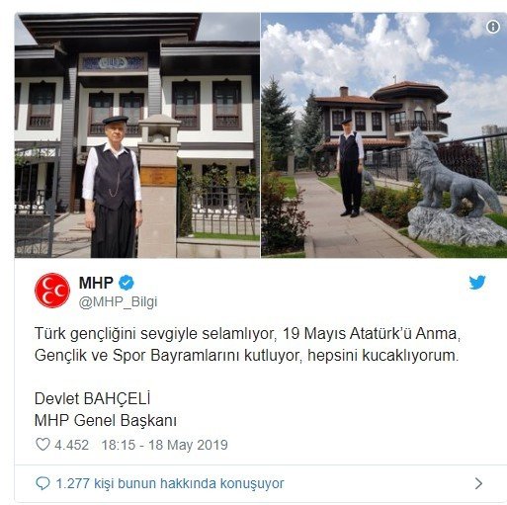
Task: Open the Twitter bird logo
Action: (477, 283)
